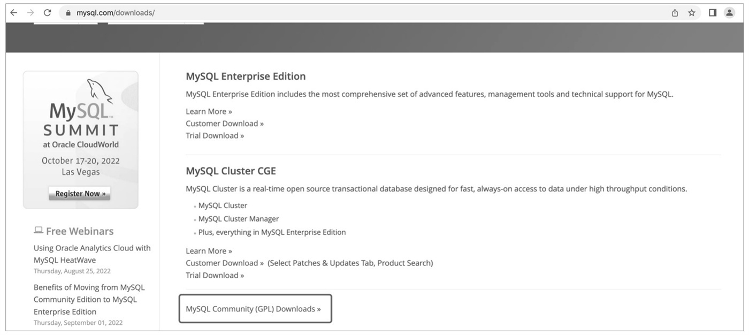
Task: Open Learn More under MySQL Enterprise Edition
Action: (x=209, y=111)
